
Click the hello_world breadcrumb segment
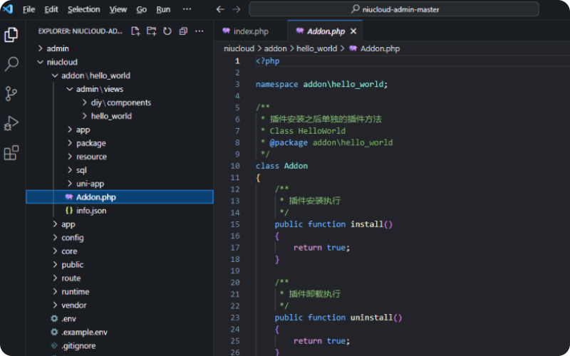pos(317,48)
